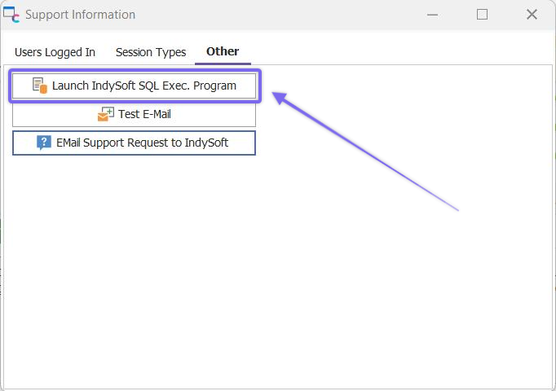Click blank tab strip right of Other tab
Image resolution: width=556 pixels, height=391 pixels.
point(391,52)
